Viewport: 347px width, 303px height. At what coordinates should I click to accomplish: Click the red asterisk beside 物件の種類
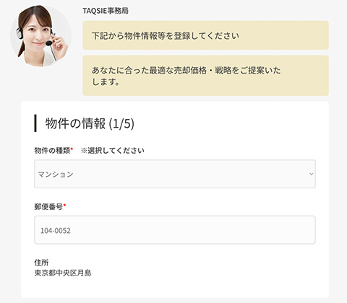[x=72, y=149]
